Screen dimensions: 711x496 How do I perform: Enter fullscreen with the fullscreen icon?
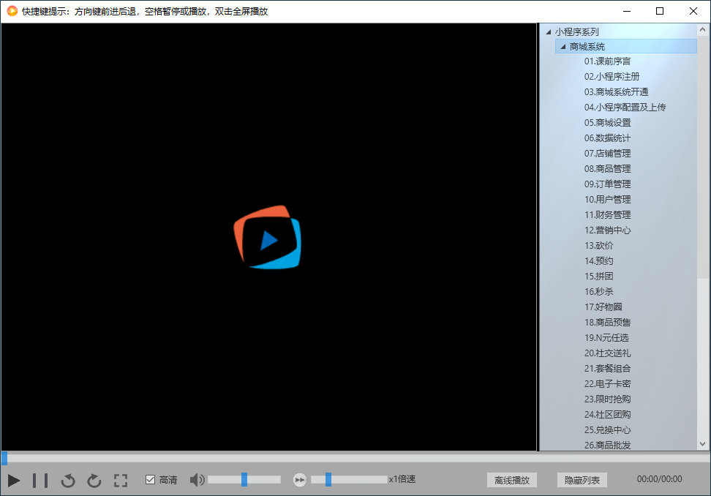click(x=121, y=480)
